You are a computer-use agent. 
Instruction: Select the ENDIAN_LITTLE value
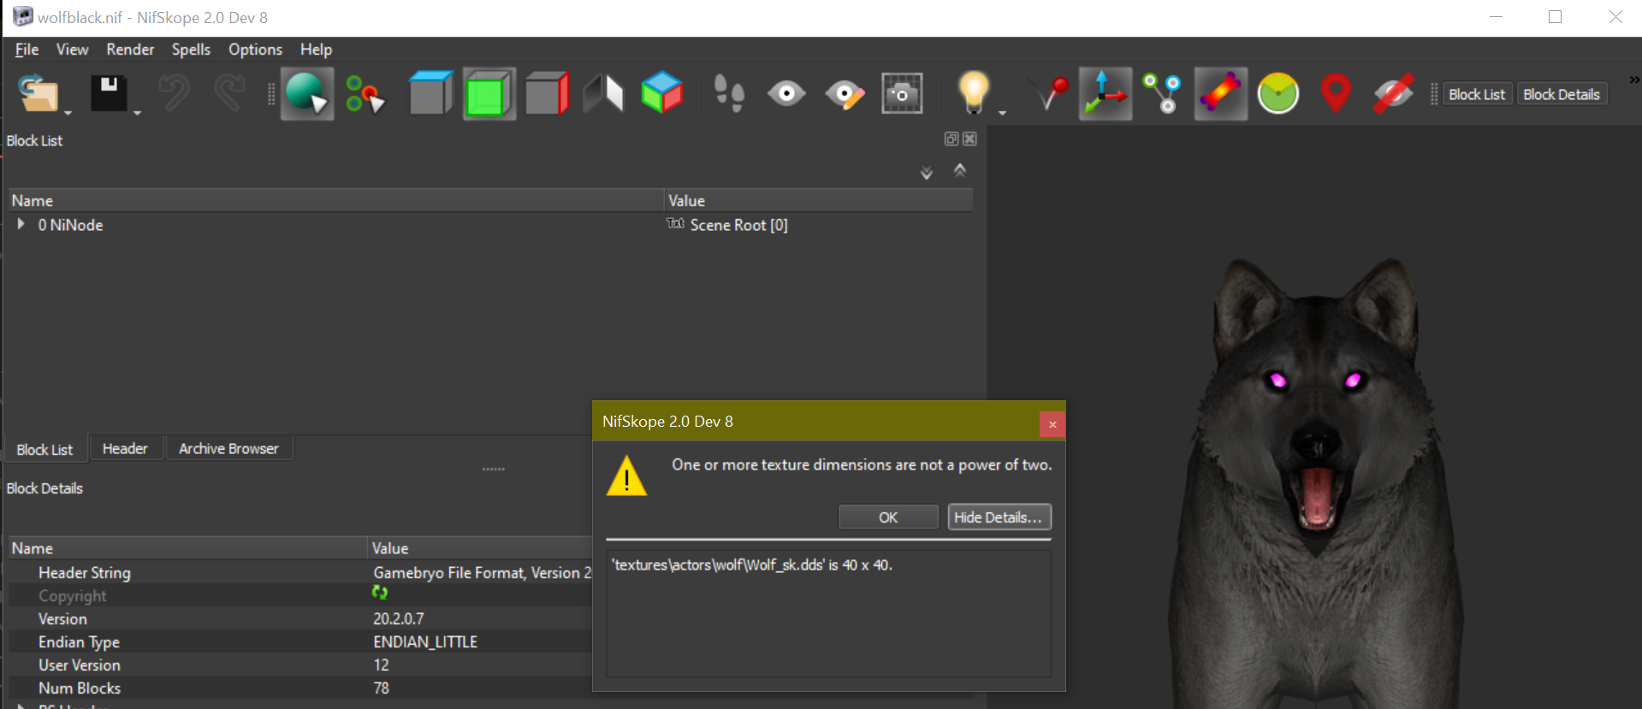(425, 641)
